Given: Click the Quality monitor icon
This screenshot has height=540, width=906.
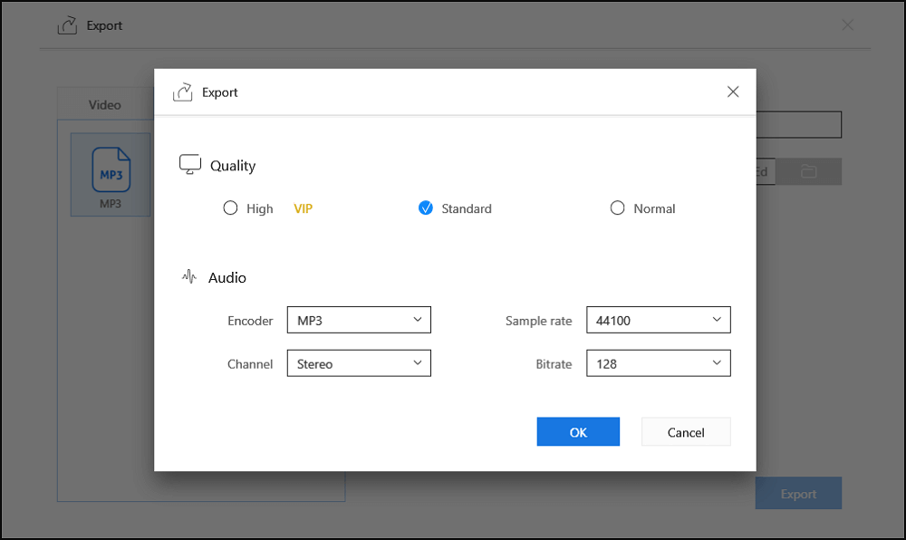Looking at the screenshot, I should click(190, 165).
